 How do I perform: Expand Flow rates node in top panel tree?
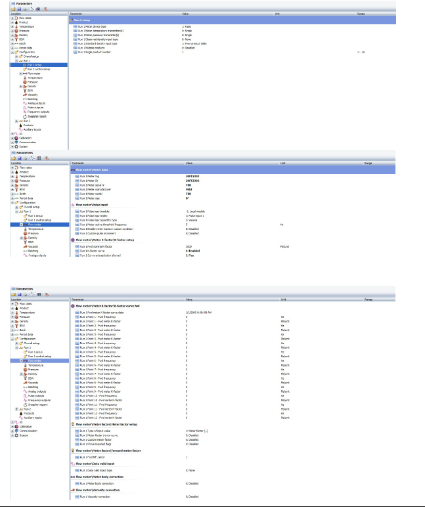(12, 18)
